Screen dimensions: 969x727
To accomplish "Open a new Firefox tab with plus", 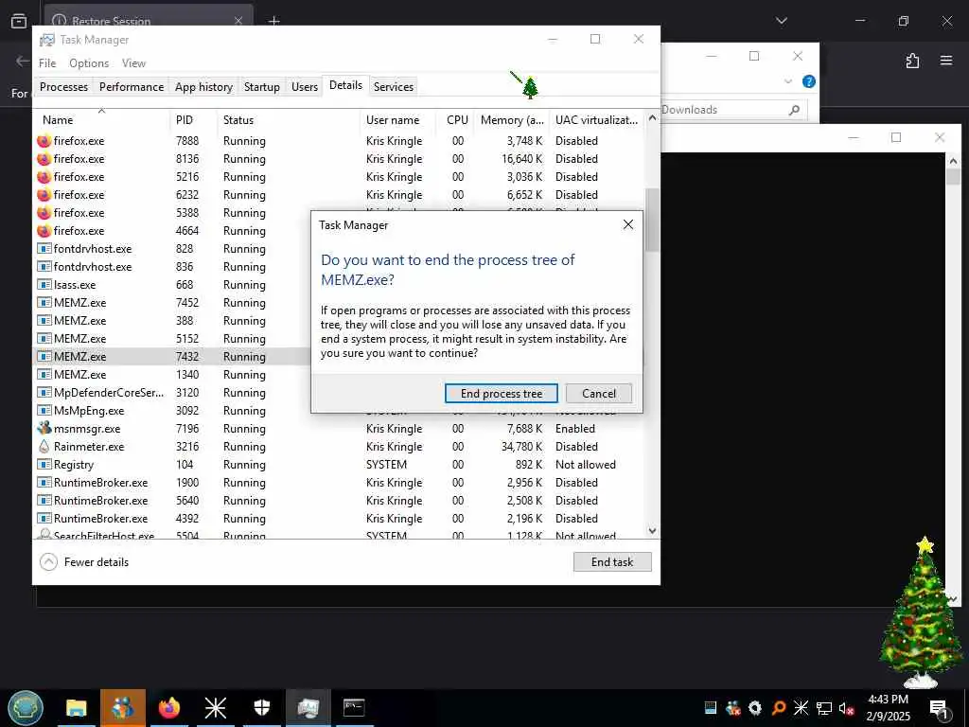I will [x=273, y=21].
